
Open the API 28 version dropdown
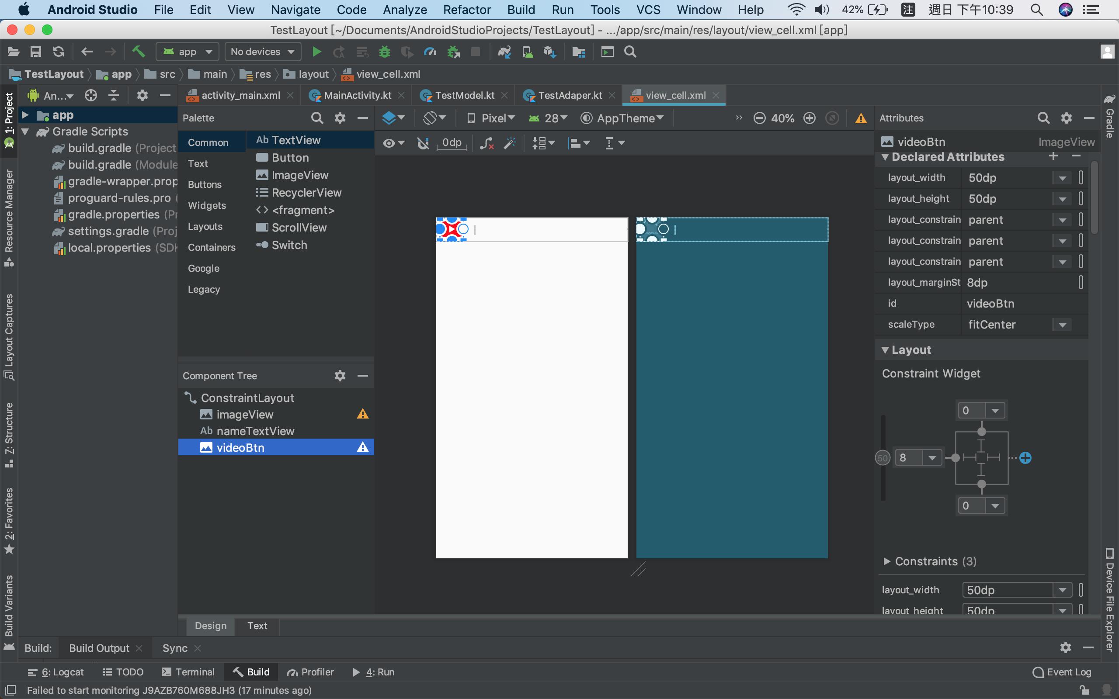pos(548,118)
